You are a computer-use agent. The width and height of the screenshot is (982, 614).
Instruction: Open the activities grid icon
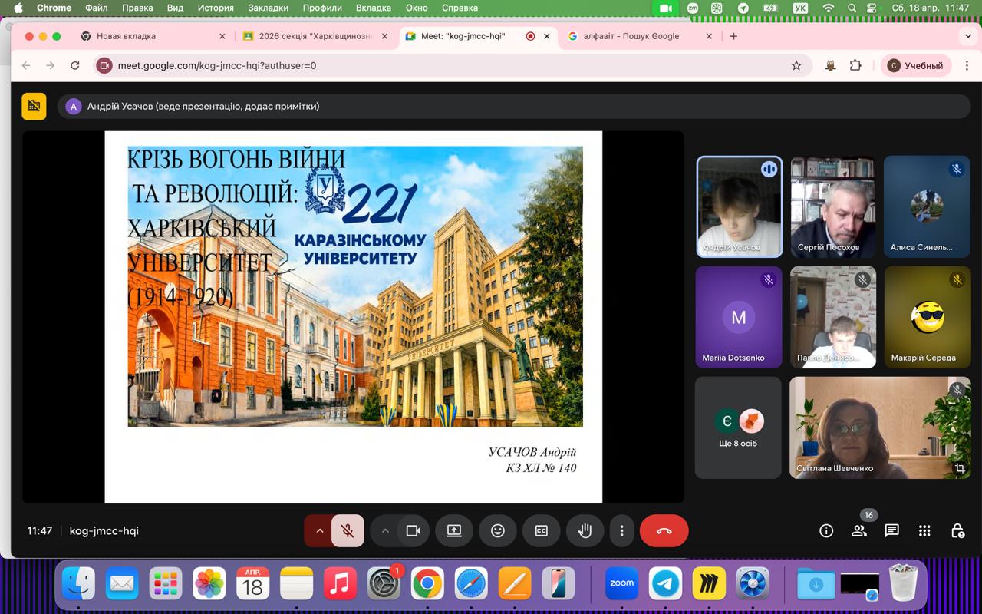point(924,531)
